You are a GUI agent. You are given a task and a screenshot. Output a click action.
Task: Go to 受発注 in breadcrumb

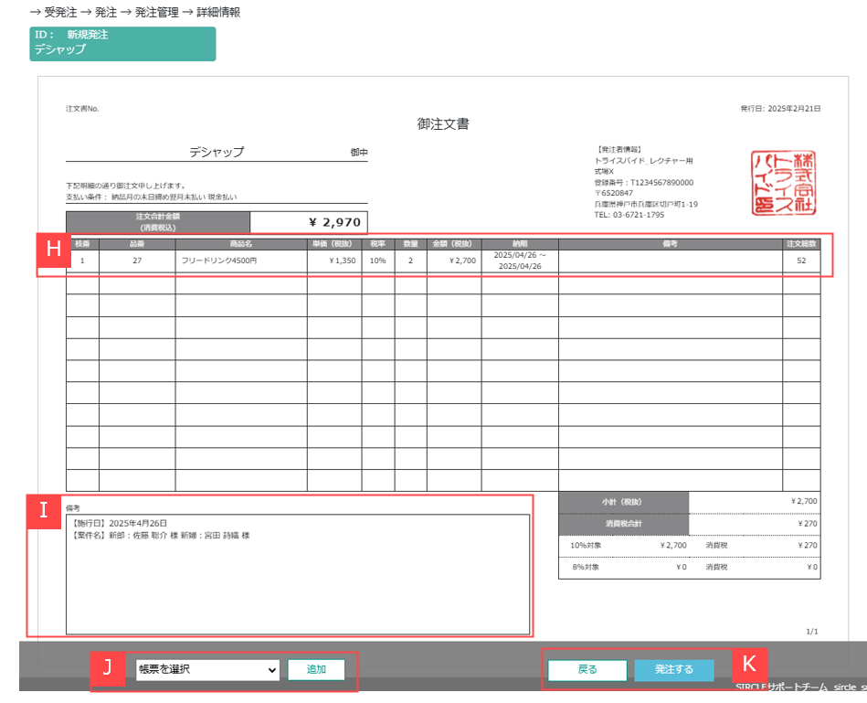point(60,12)
